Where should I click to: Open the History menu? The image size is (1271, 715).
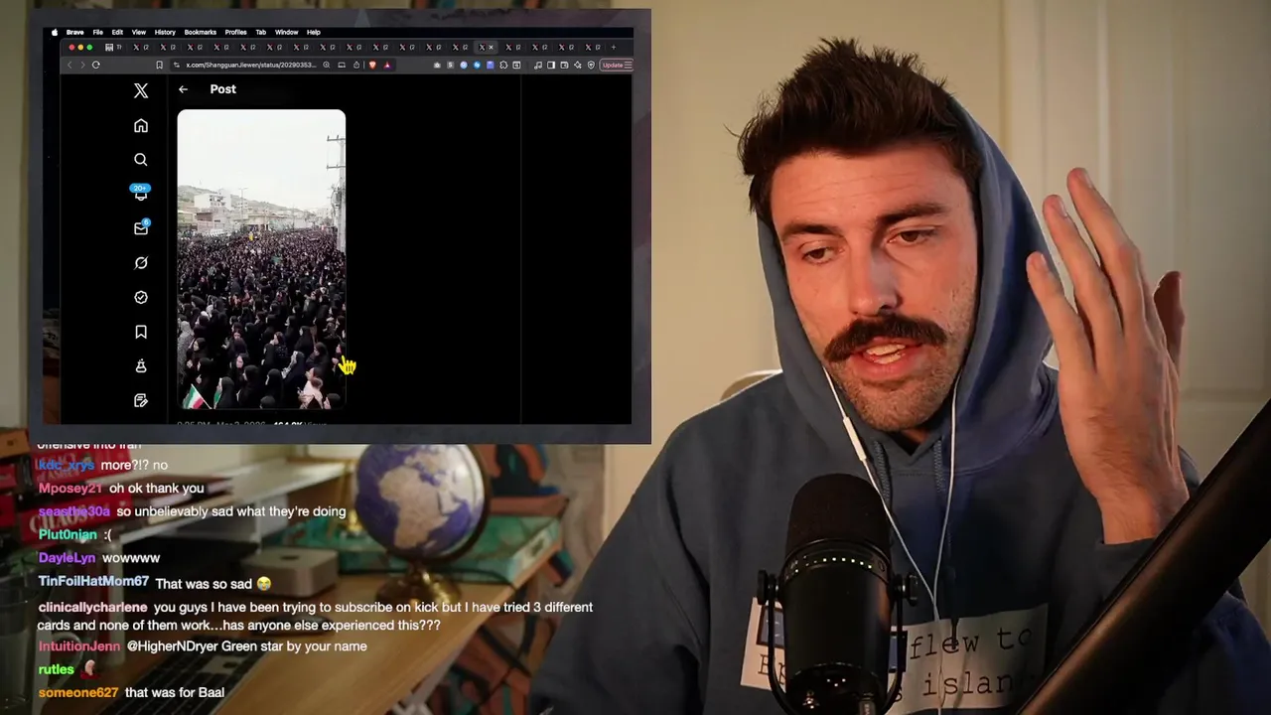pyautogui.click(x=165, y=32)
